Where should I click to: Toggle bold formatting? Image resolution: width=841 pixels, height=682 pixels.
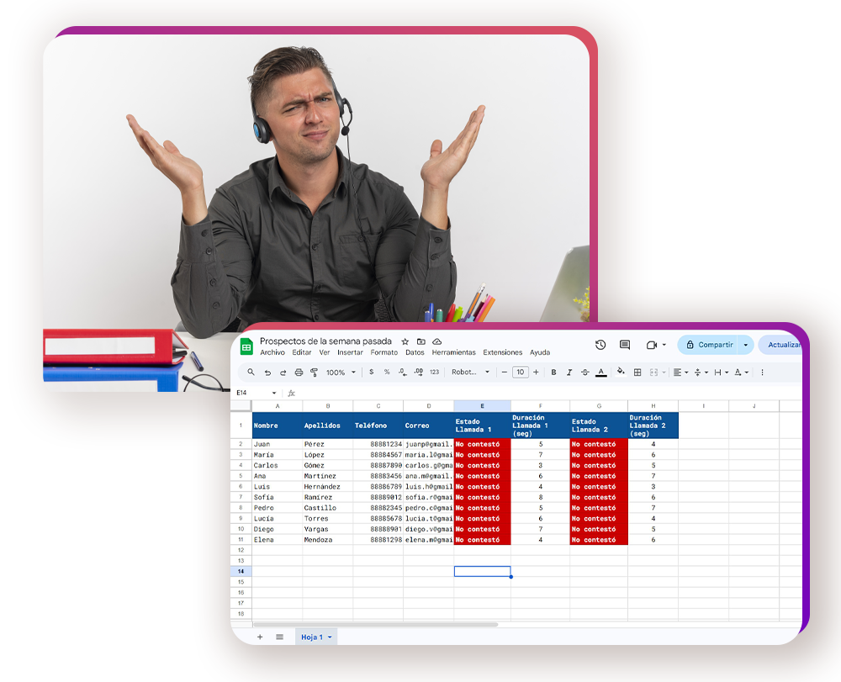point(553,373)
